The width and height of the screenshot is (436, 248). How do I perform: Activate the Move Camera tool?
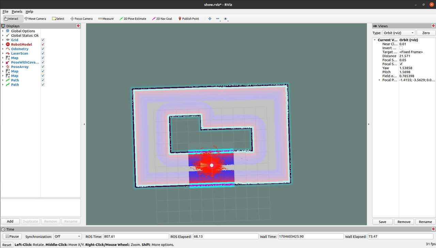pos(35,19)
